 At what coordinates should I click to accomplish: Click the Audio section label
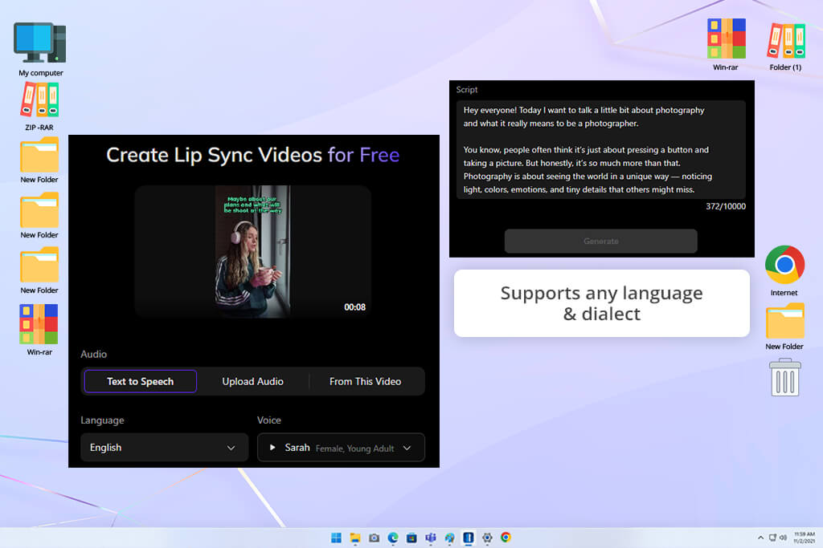click(93, 354)
